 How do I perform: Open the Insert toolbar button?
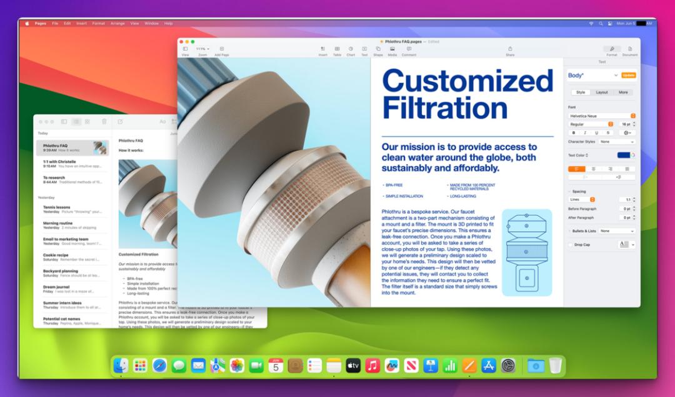323,49
